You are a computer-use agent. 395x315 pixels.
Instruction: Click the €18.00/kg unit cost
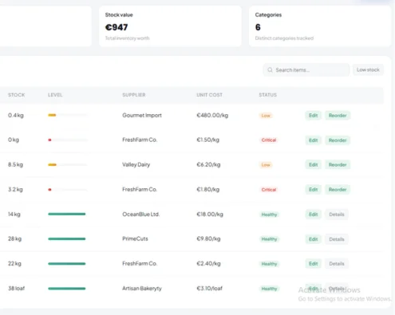tap(210, 215)
